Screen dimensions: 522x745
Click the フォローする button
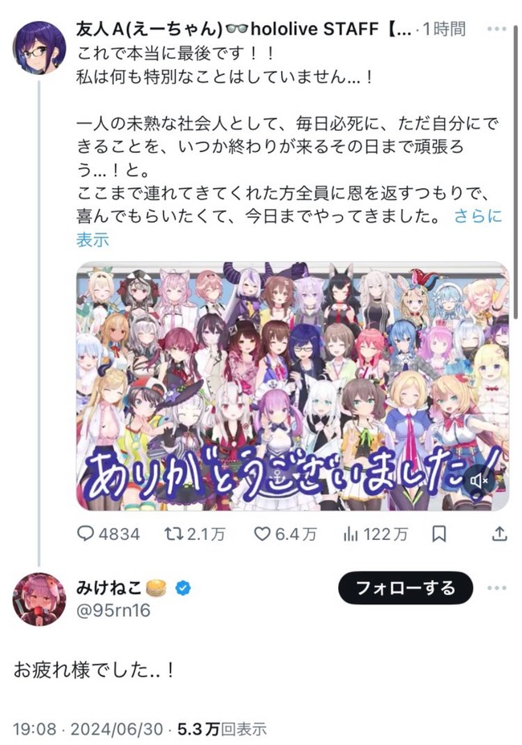point(406,588)
